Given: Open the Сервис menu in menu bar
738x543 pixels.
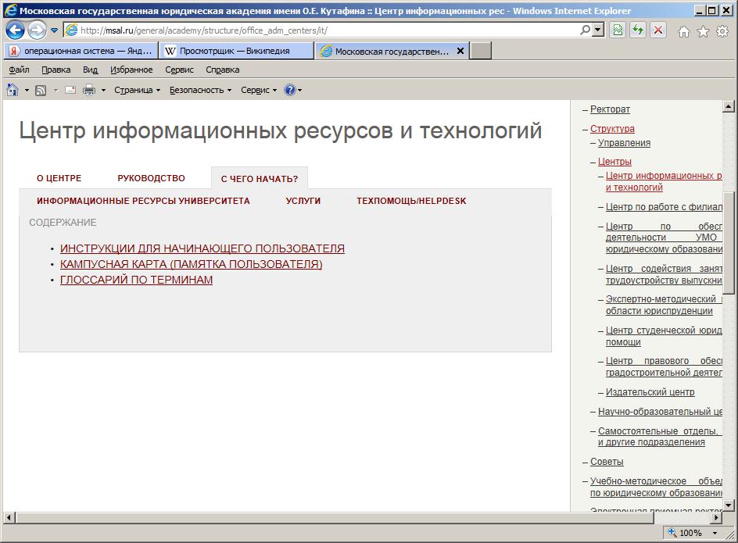Looking at the screenshot, I should point(179,70).
